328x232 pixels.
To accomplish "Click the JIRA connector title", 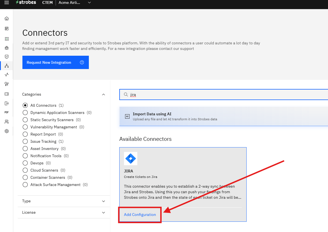I will (x=128, y=171).
